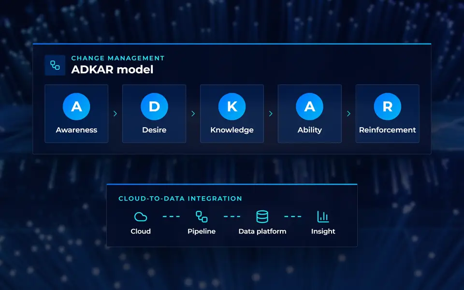Select the Pipeline icon
464x290 pixels.
click(202, 217)
